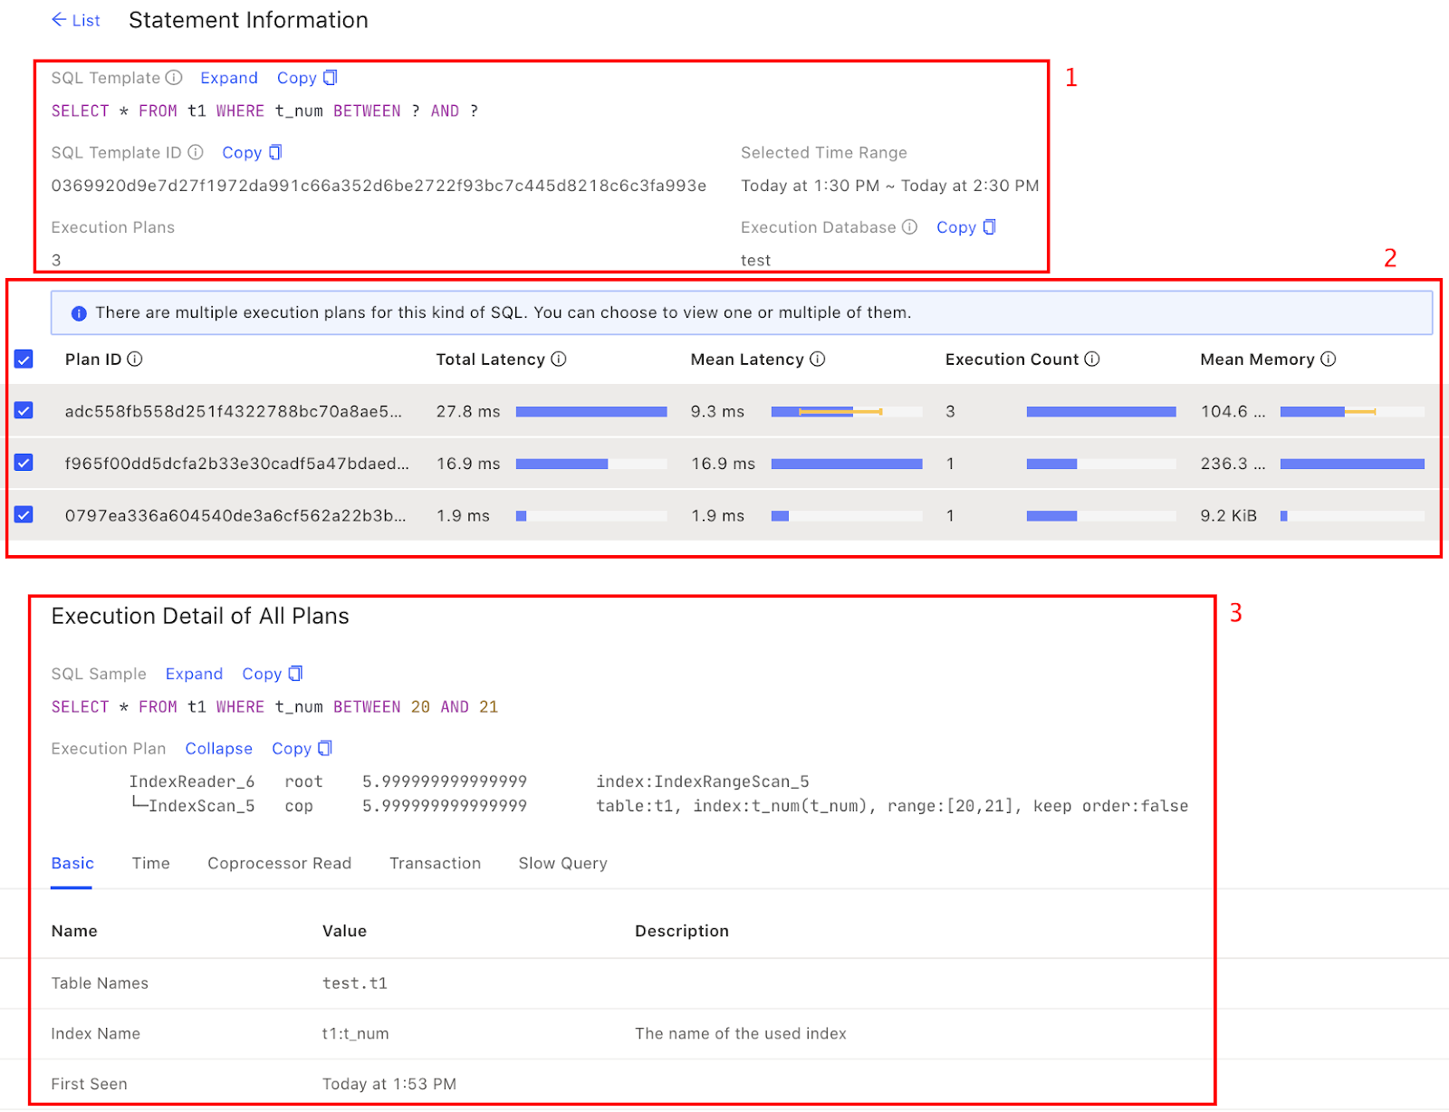Viewport: 1449px width, 1112px height.
Task: Click the copy icon beside Execution Plan
Action: coord(324,748)
